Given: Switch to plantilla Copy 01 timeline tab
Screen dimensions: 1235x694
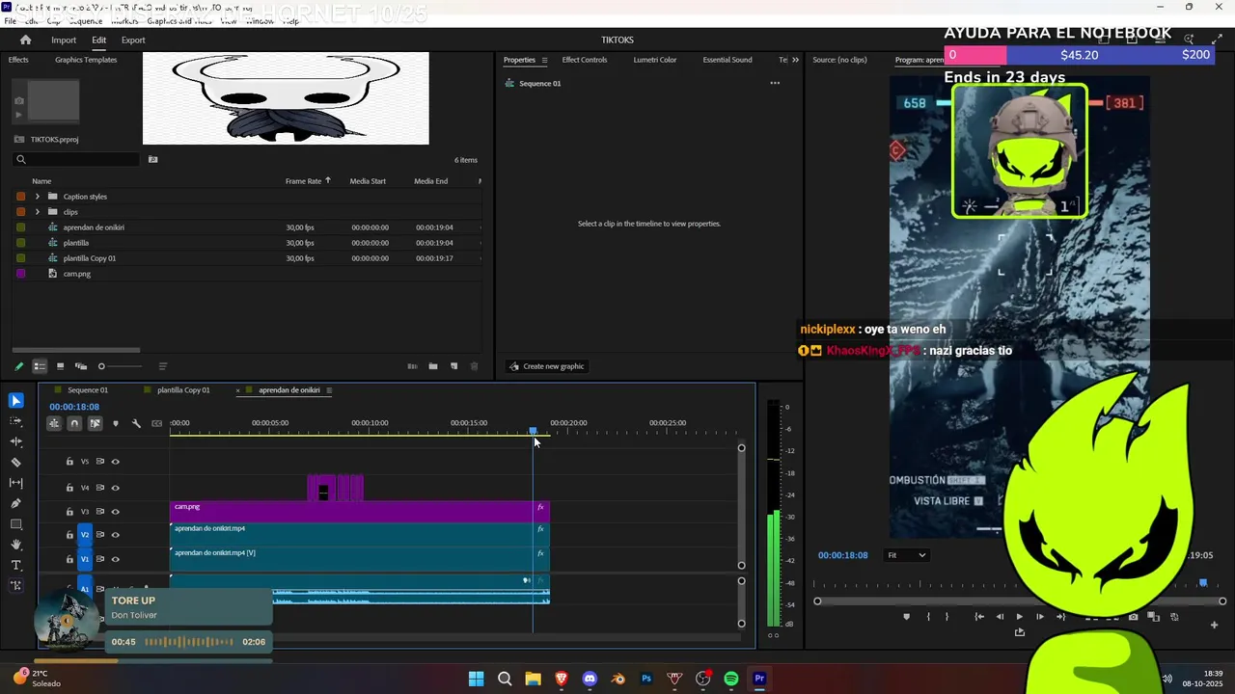Looking at the screenshot, I should pyautogui.click(x=183, y=390).
